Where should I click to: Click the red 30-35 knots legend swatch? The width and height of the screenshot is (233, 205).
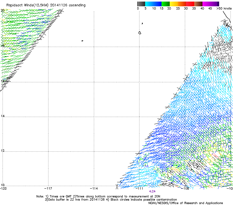[x=190, y=4]
